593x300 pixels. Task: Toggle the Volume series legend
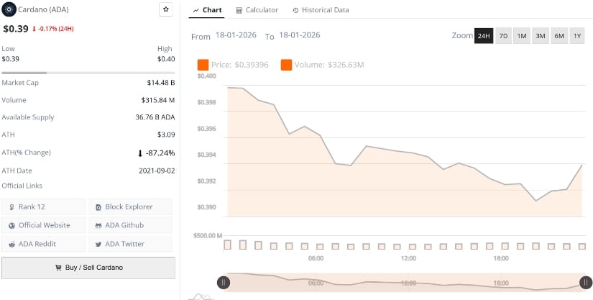(x=322, y=65)
